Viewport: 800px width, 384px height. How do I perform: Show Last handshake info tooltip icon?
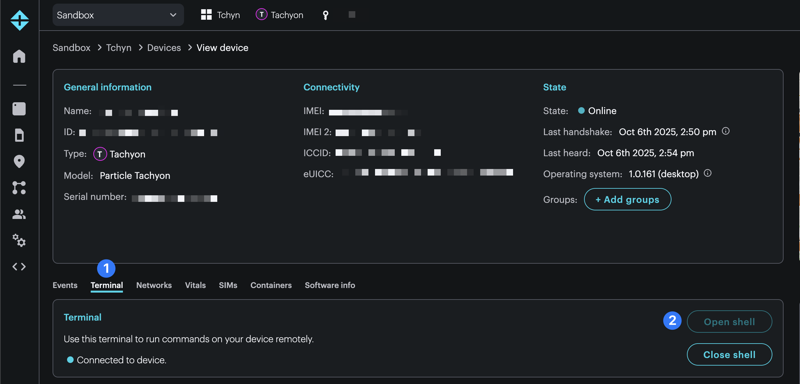(x=726, y=131)
